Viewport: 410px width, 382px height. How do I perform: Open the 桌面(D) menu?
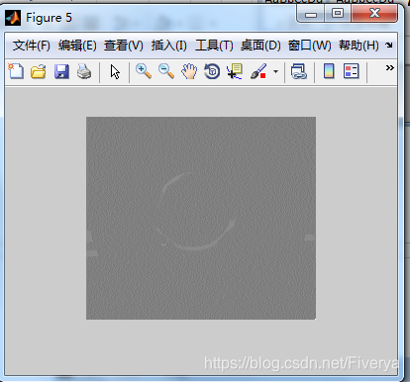(260, 46)
